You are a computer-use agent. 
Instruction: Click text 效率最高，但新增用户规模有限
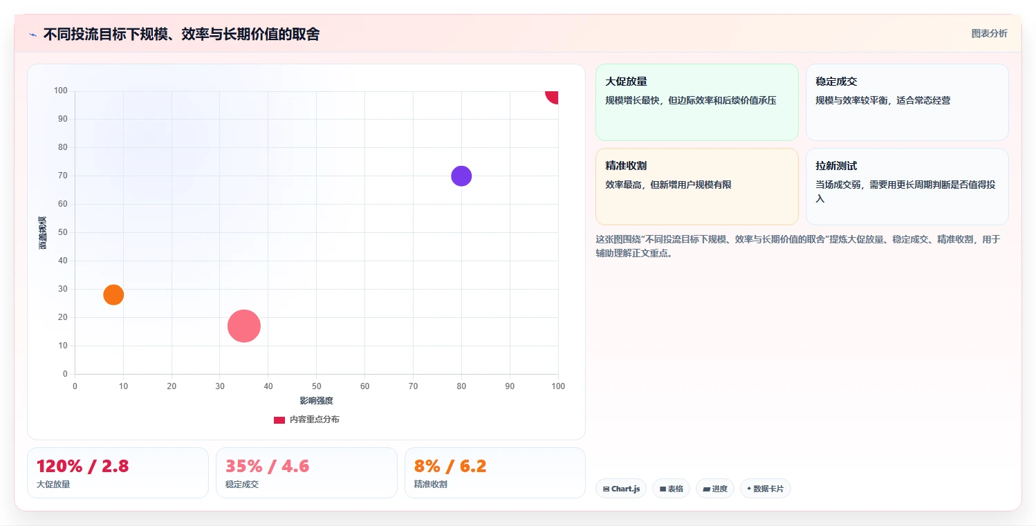pyautogui.click(x=668, y=185)
